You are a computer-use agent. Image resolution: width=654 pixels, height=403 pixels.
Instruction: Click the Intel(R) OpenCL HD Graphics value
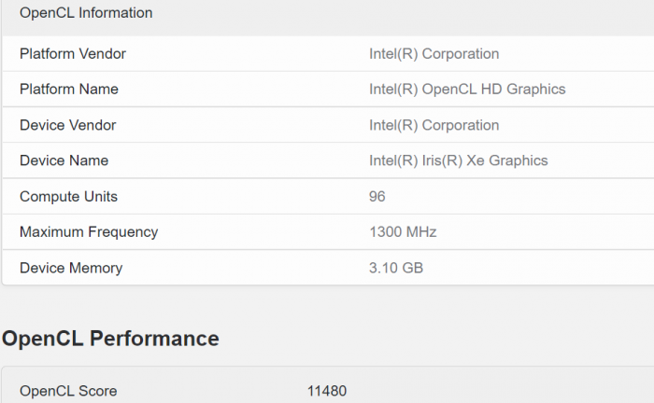pyautogui.click(x=467, y=90)
